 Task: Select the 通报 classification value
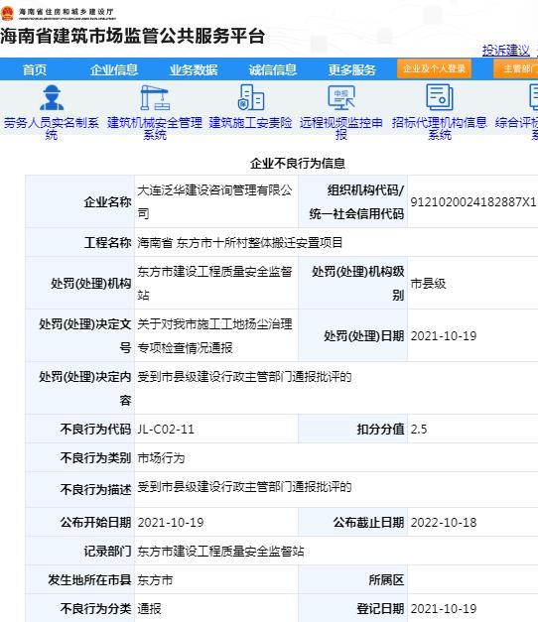149,609
